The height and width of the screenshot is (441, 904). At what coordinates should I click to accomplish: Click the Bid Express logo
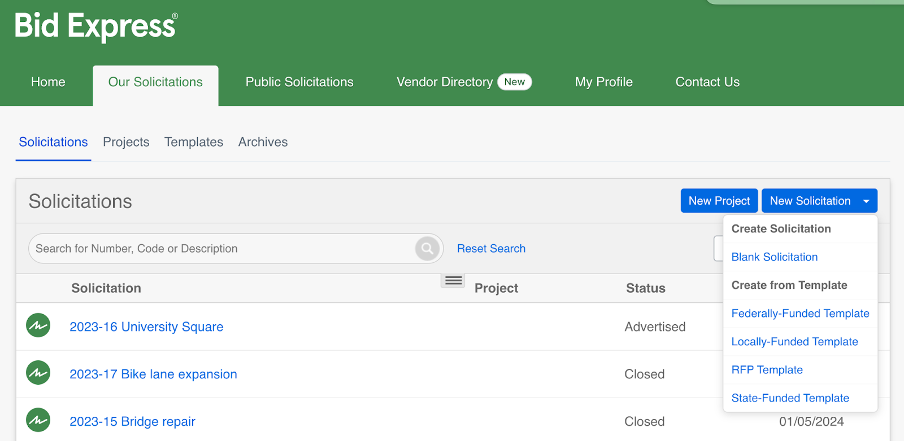pos(96,26)
